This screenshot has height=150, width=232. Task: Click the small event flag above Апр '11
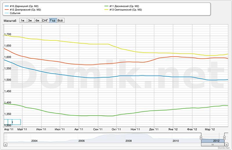12,122
